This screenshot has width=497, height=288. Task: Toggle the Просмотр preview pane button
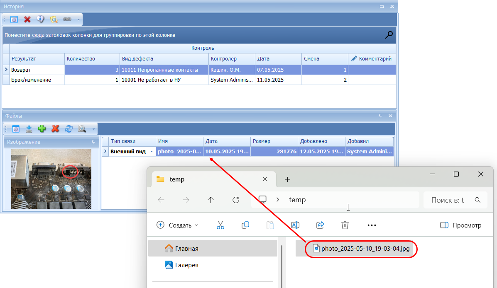tap(460, 225)
